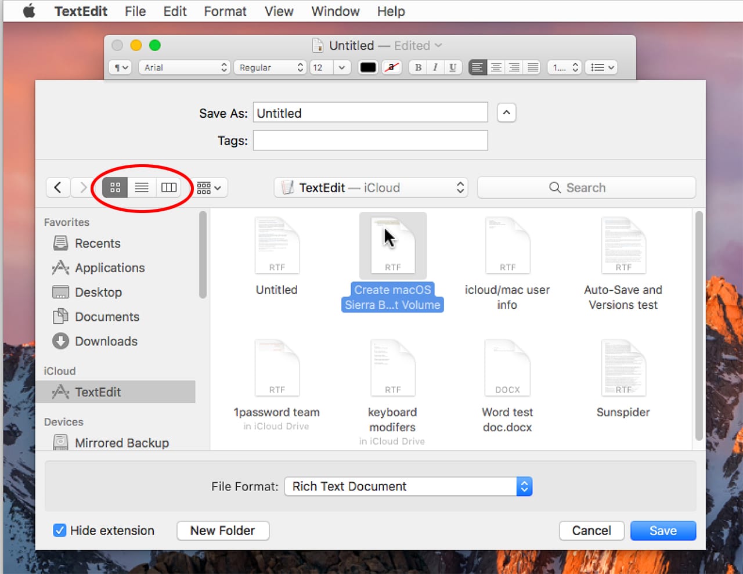This screenshot has height=574, width=743.
Task: Apply center text alignment
Action: (x=496, y=67)
